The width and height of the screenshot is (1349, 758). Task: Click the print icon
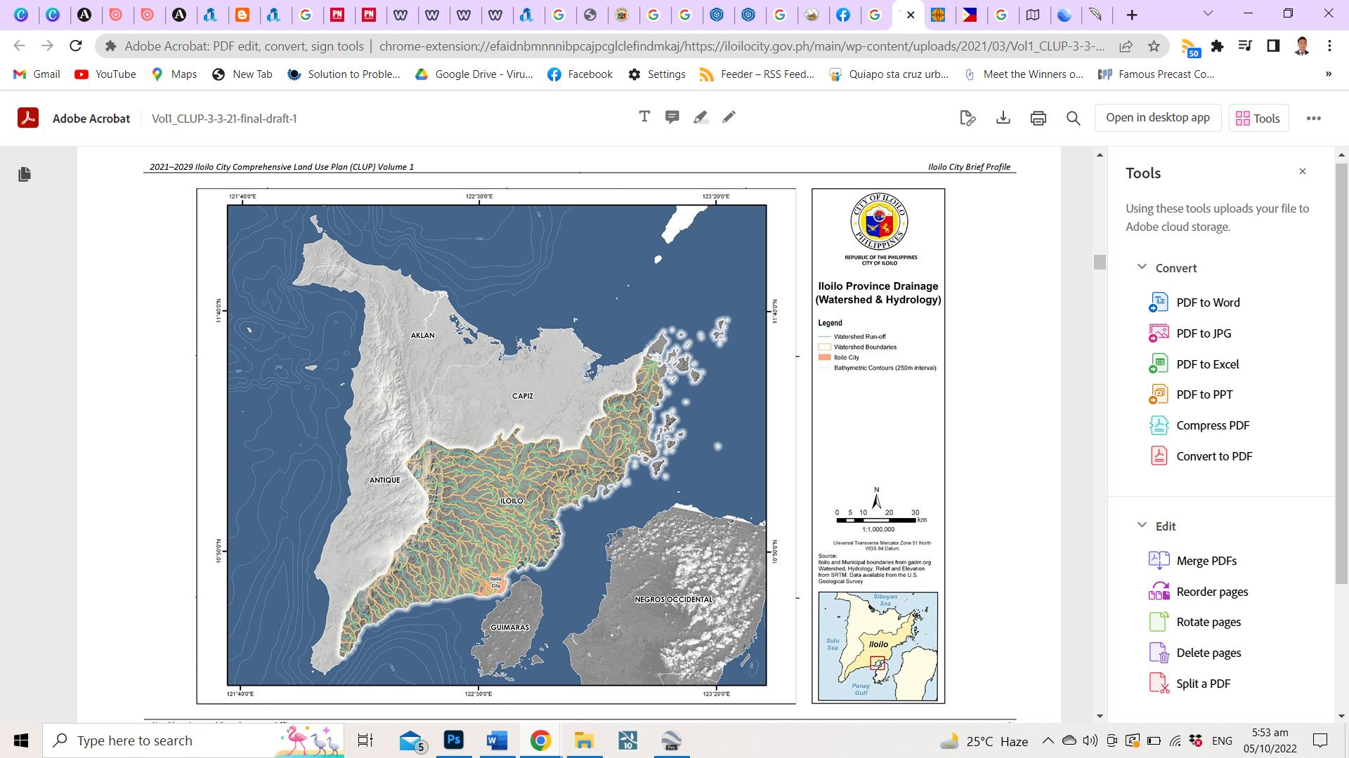pyautogui.click(x=1038, y=118)
